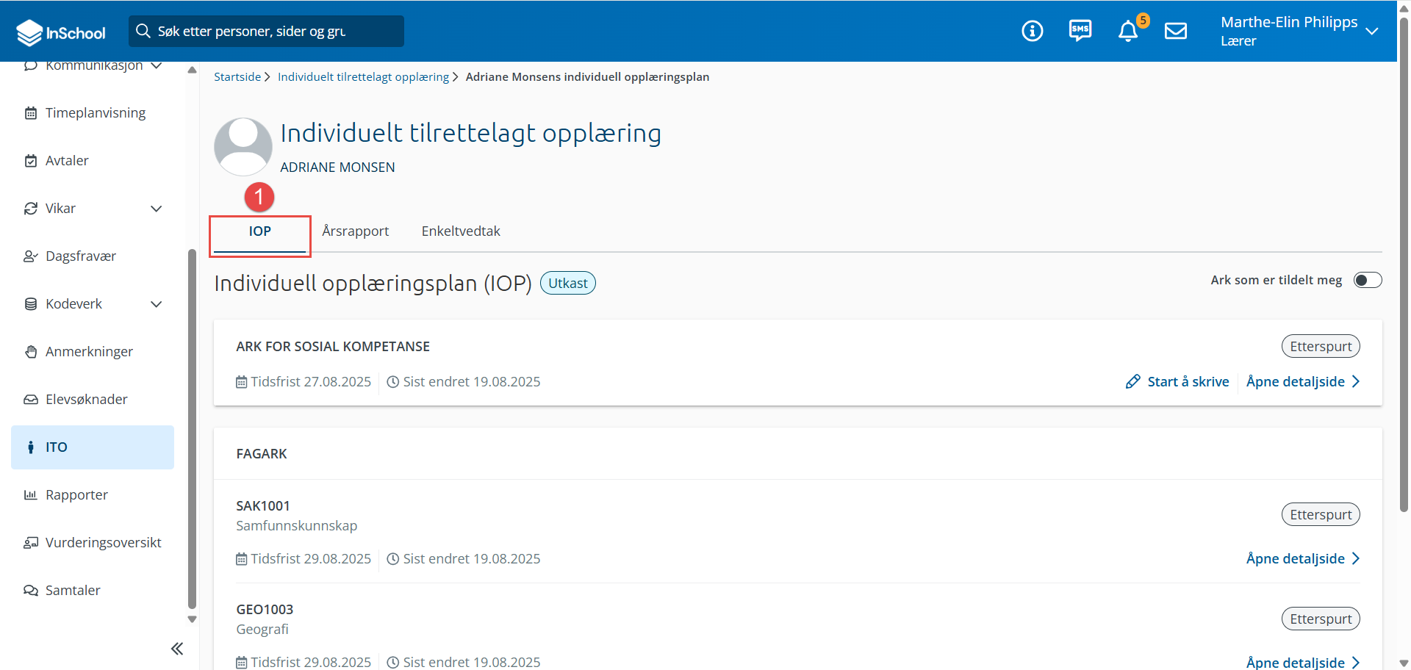This screenshot has width=1411, height=670.
Task: Go to Individuelt tilrettelagt opplæring breadcrumb
Action: coord(363,77)
